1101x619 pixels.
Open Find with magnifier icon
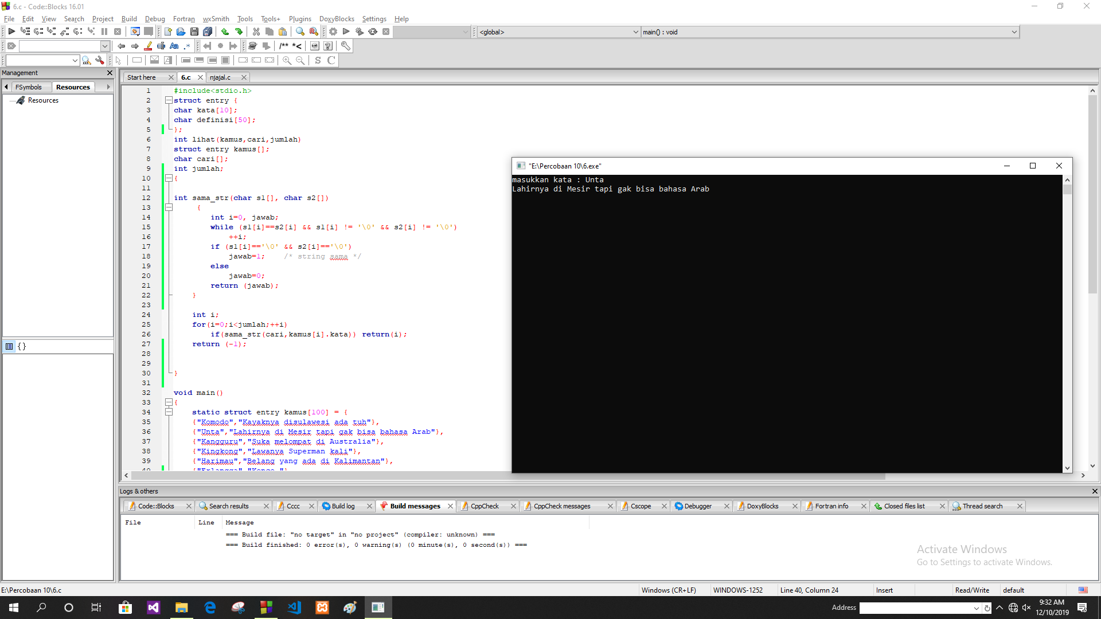[x=300, y=32]
